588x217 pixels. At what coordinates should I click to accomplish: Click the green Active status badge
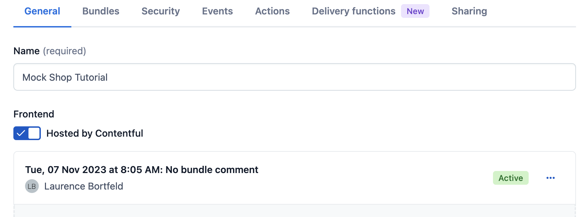point(510,178)
